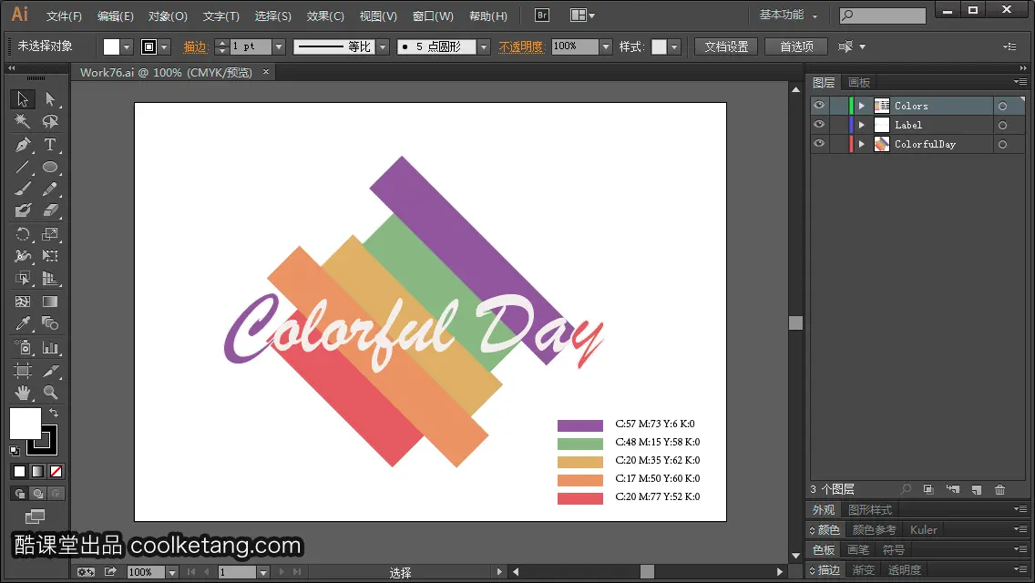
Task: Select the Eraser tool
Action: pyautogui.click(x=50, y=210)
